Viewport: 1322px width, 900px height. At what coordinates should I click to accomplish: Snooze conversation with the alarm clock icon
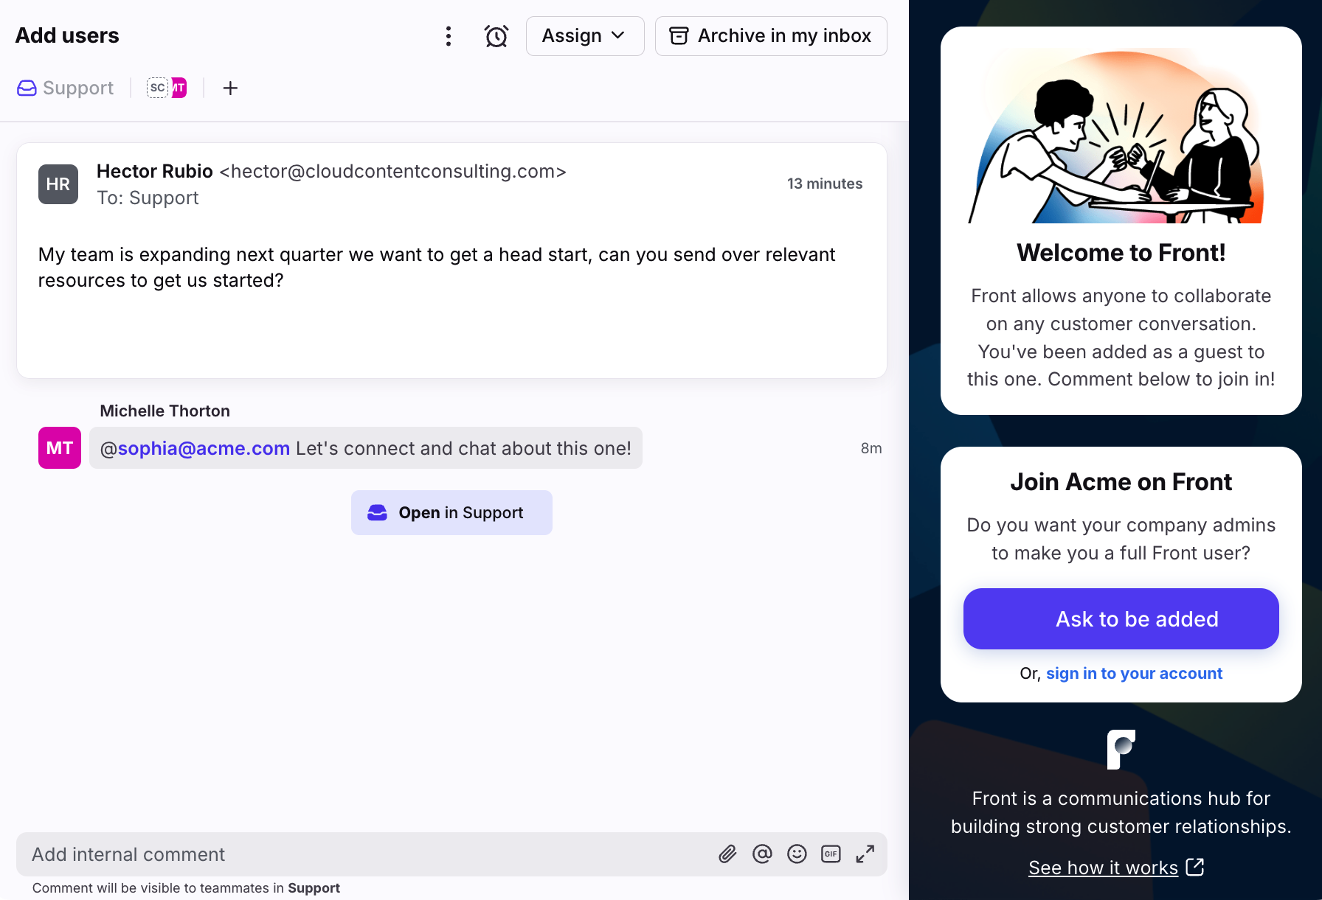click(496, 36)
